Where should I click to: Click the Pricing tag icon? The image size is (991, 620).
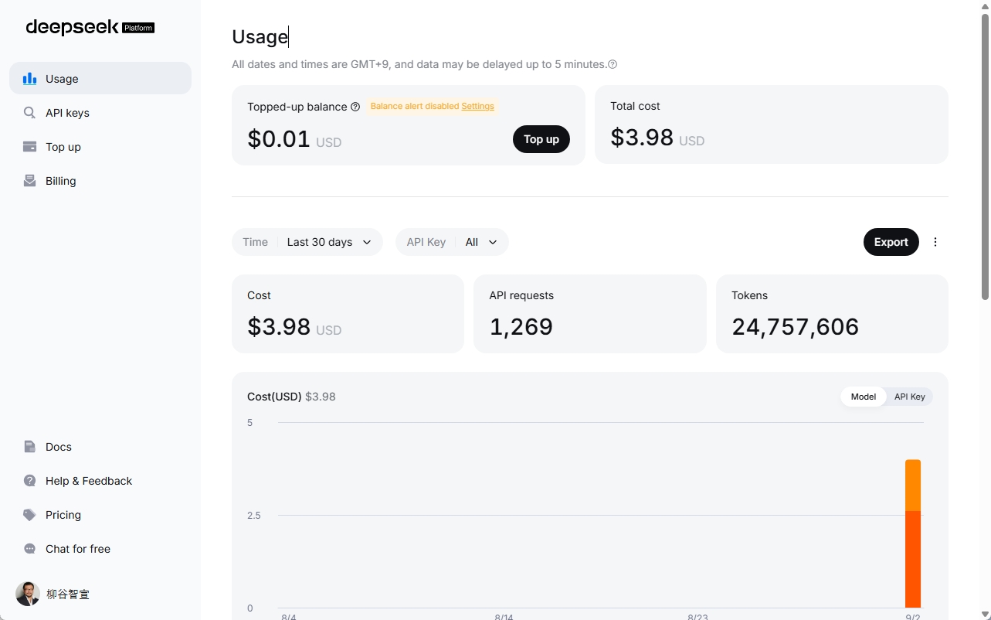[x=29, y=514]
